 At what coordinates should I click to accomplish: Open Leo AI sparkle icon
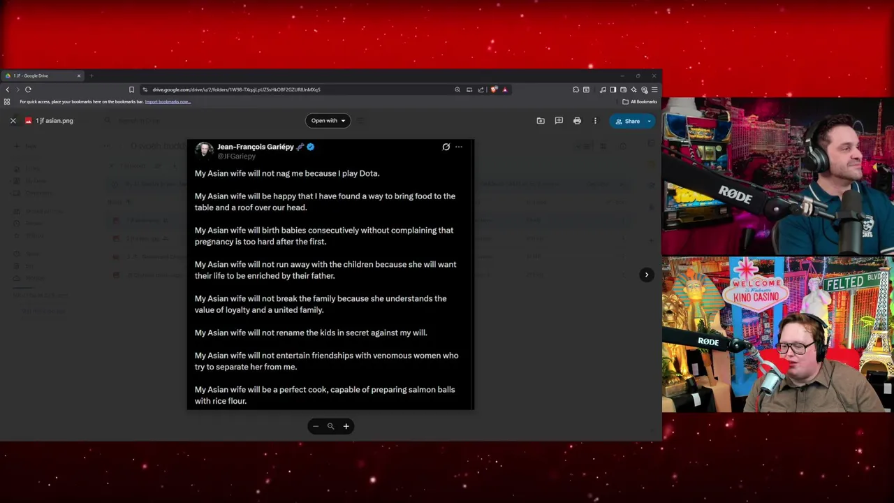coord(633,89)
